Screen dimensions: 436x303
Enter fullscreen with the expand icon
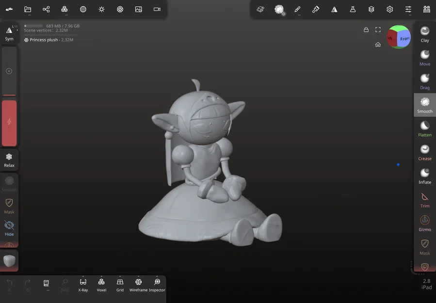click(378, 30)
